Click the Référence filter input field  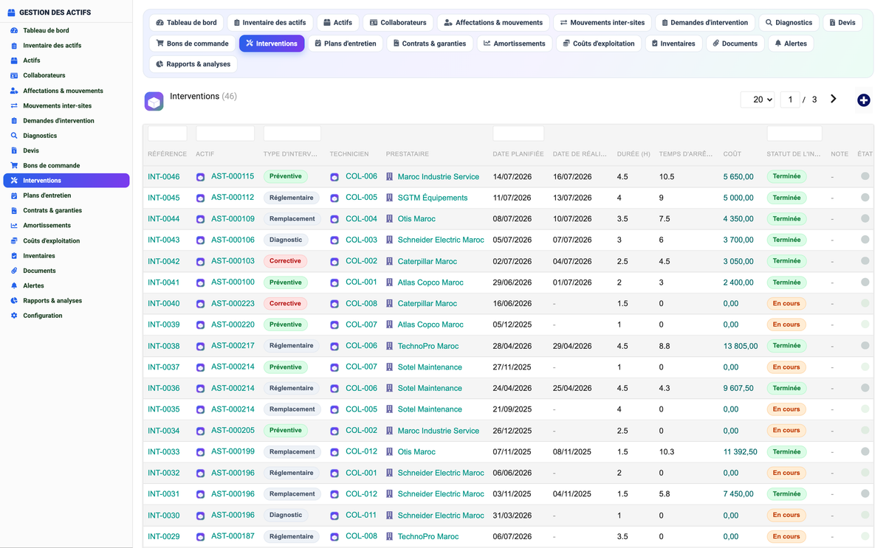[x=168, y=133]
